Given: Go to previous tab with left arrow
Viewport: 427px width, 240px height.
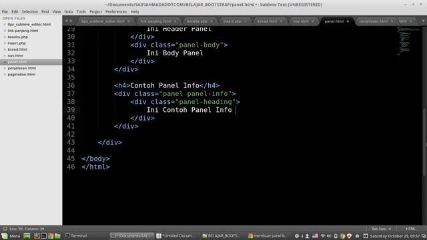Looking at the screenshot, I should tap(66, 21).
